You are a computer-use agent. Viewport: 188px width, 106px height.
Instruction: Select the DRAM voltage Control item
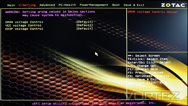pos(24,22)
